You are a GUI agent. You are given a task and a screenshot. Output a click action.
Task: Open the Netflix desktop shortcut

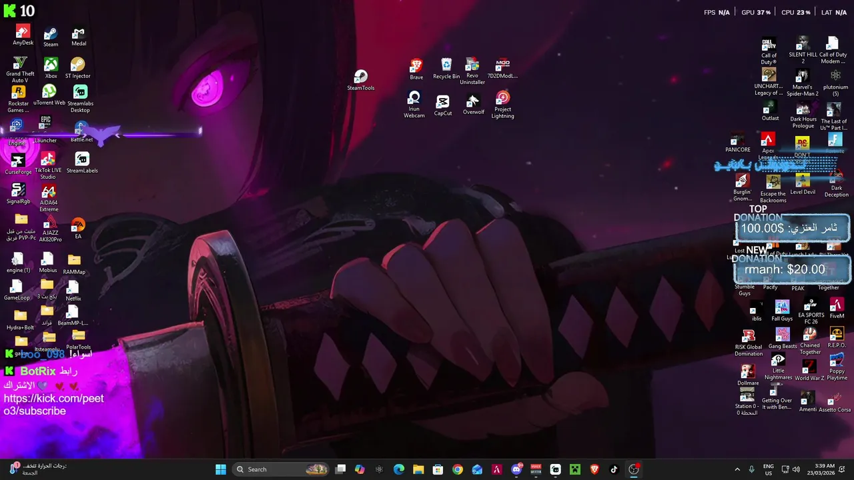pyautogui.click(x=73, y=291)
